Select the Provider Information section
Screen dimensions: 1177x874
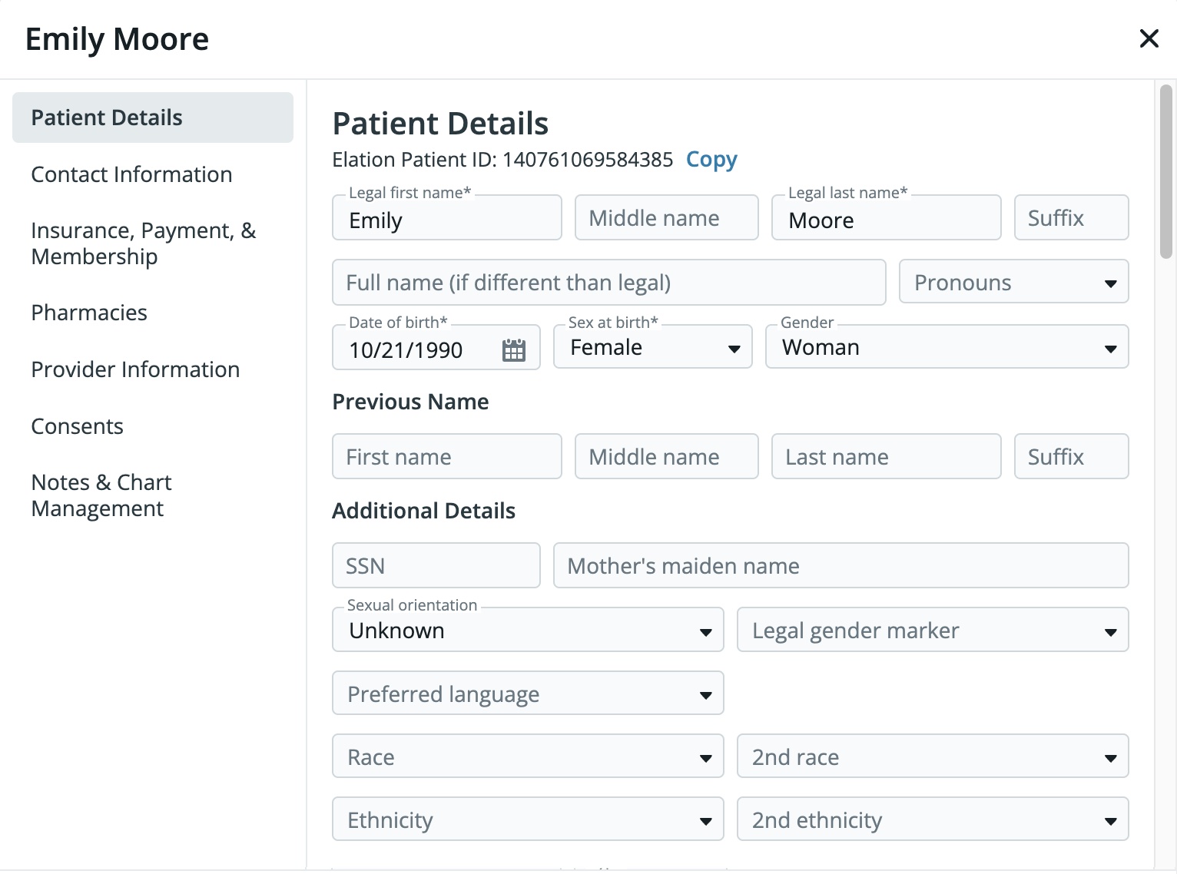click(134, 369)
